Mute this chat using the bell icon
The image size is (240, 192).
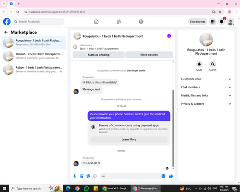click(199, 64)
